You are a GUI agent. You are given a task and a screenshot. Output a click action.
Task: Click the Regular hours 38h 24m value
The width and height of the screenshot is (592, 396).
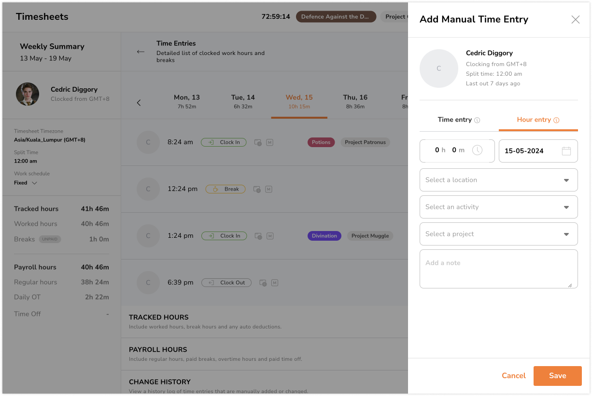coord(95,282)
